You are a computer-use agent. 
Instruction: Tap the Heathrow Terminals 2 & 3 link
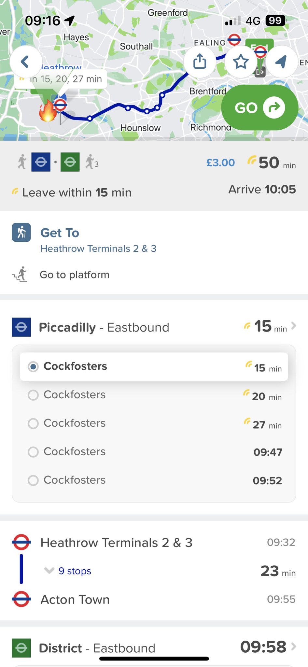(98, 248)
